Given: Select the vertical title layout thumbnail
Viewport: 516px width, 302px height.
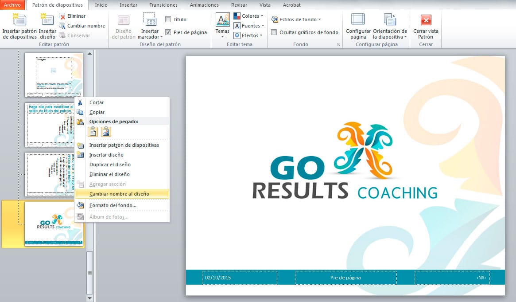Looking at the screenshot, I should tap(49, 175).
